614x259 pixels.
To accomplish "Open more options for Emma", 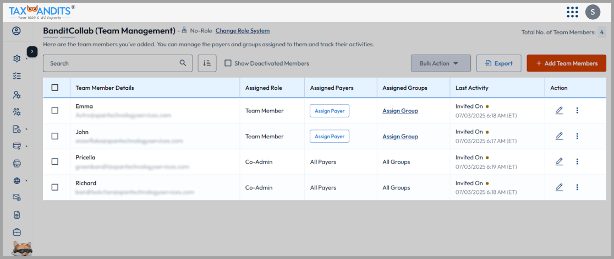I will 577,111.
